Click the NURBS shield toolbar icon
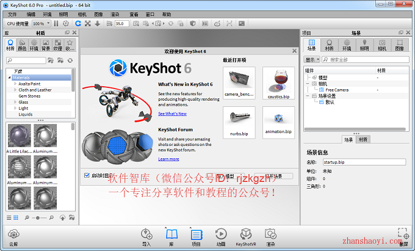This screenshot has height=251, width=415. (x=193, y=24)
